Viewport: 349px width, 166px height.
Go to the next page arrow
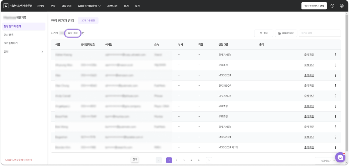click(209, 160)
